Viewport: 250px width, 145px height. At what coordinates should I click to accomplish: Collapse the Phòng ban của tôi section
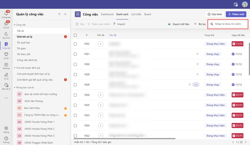(x=15, y=88)
